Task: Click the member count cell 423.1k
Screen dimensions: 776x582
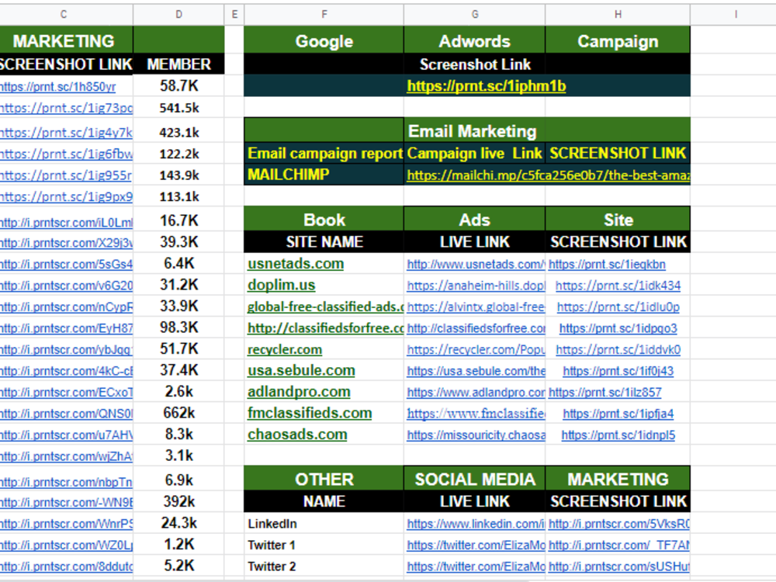Action: click(x=178, y=132)
